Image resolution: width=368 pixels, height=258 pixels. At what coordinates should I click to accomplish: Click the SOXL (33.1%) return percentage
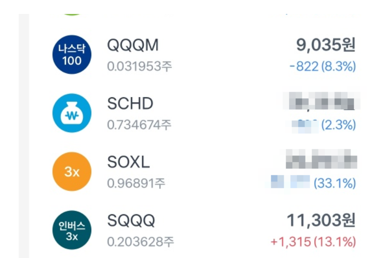tap(335, 183)
